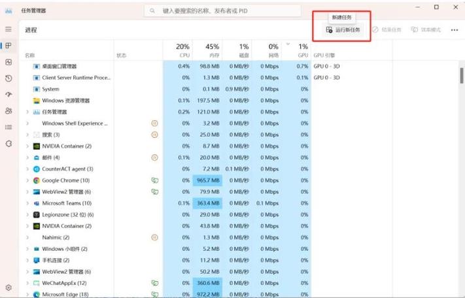This screenshot has width=465, height=298.
Task: Select the Processes page icon in sidebar
Action: (x=9, y=46)
